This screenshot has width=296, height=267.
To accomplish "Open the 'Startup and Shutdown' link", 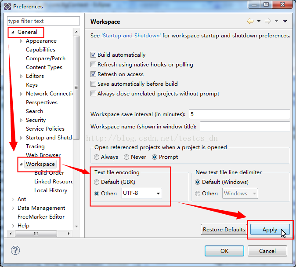I will point(131,36).
